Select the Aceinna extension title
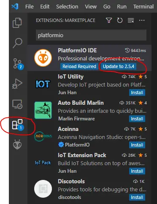Image resolution: width=157 pixels, height=204 pixels. [x=68, y=129]
